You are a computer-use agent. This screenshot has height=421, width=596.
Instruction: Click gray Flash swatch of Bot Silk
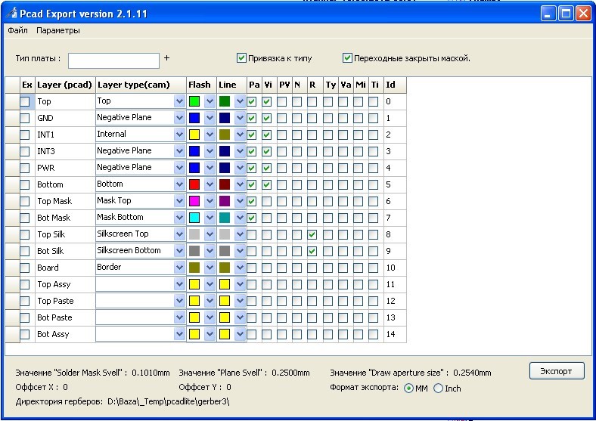coord(194,251)
